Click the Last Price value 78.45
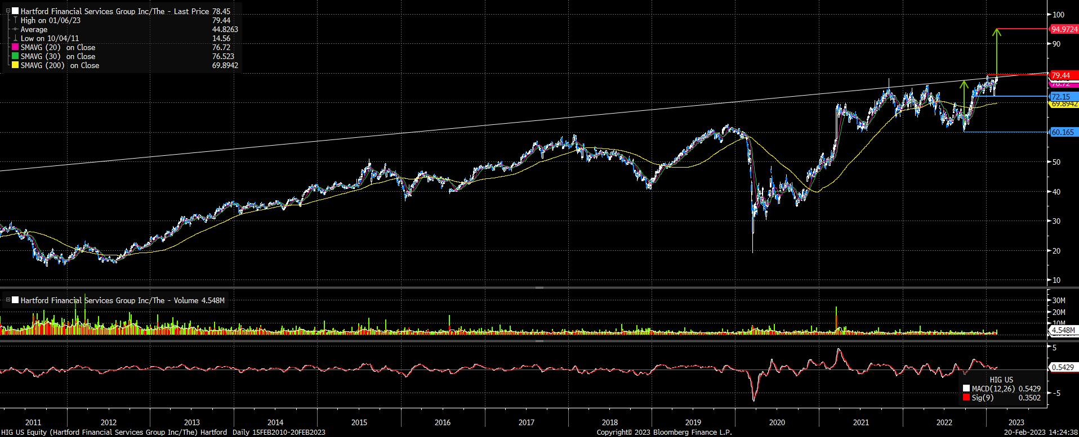 [221, 11]
